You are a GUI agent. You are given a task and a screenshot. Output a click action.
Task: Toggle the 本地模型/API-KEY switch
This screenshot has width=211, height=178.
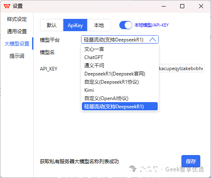pos(125,25)
